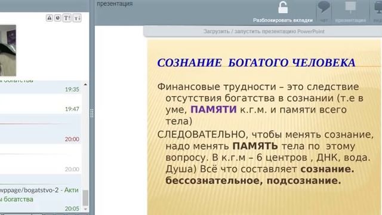Screen dimensions: 382x215
Task: Click the 19:47 chat timestamp
Action: point(72,109)
